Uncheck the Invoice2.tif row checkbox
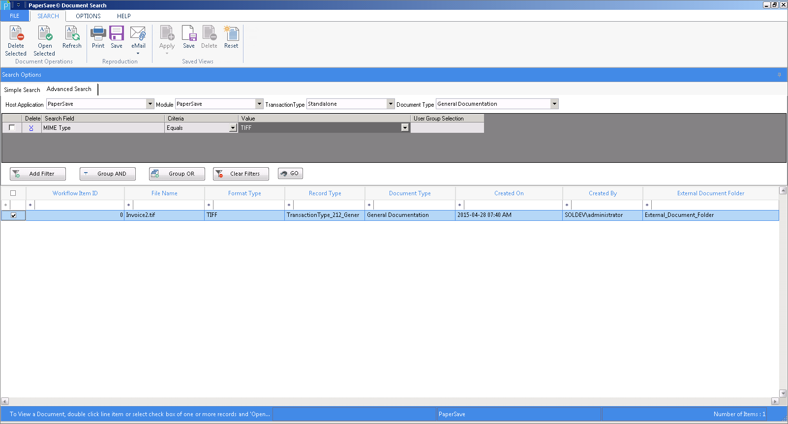Image resolution: width=788 pixels, height=424 pixels. coord(14,215)
